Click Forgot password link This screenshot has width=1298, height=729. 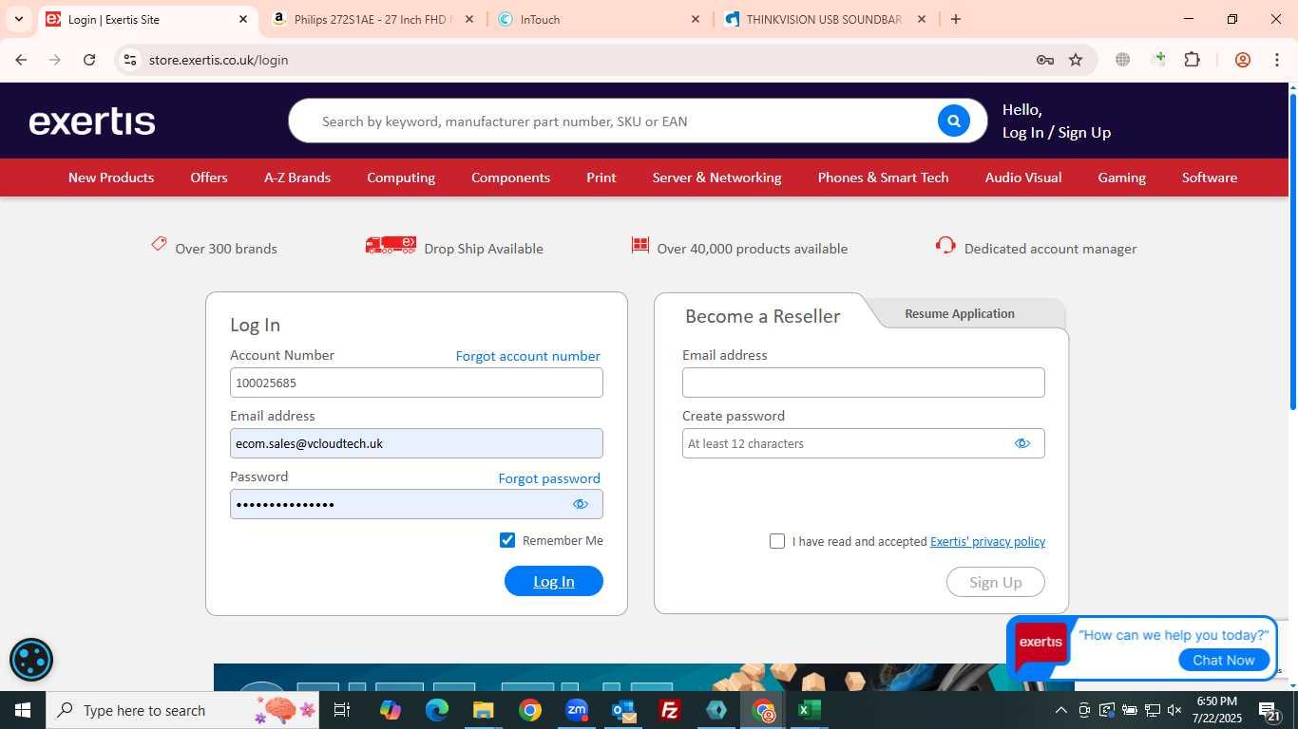(x=549, y=478)
